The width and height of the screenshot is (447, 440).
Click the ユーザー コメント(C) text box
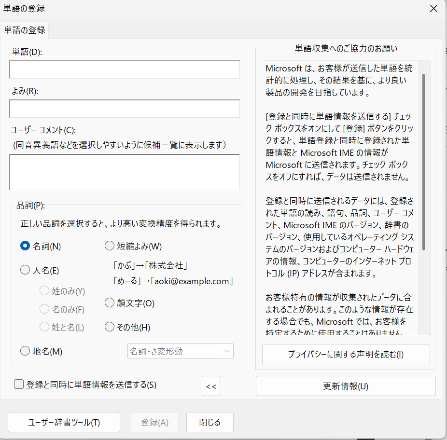tap(125, 172)
